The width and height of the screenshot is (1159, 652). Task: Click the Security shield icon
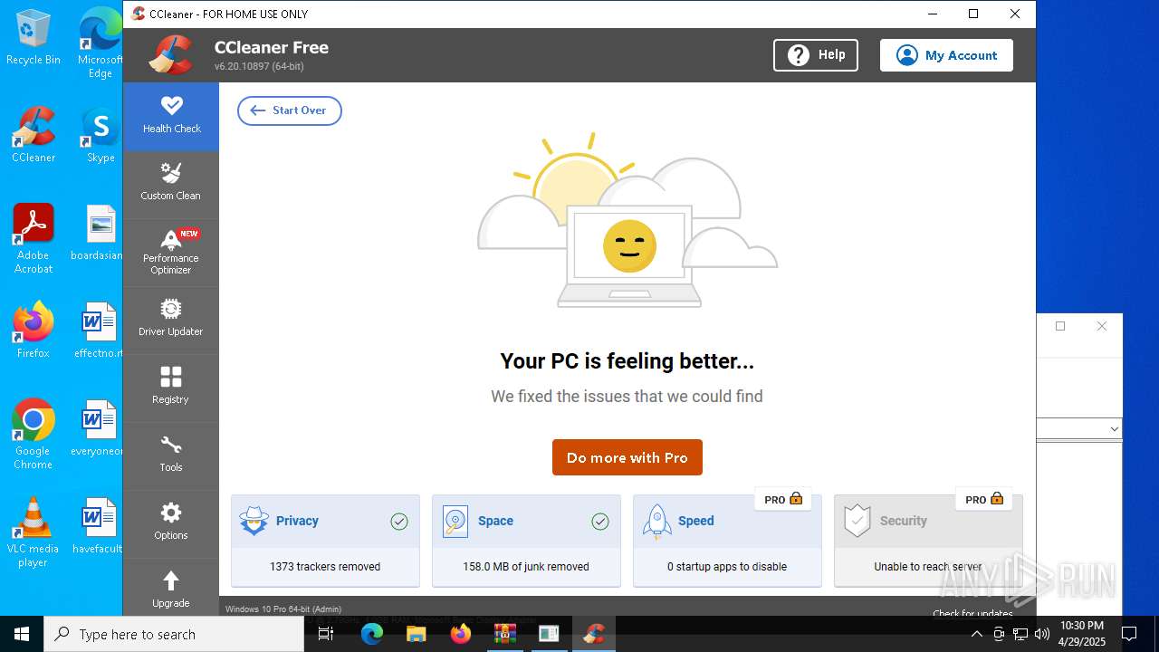(857, 521)
